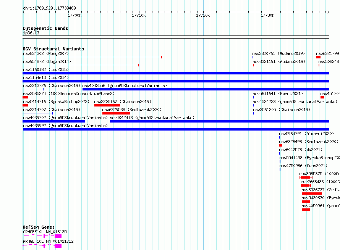Select the blue nsv1154613 variant bar

point(176,81)
